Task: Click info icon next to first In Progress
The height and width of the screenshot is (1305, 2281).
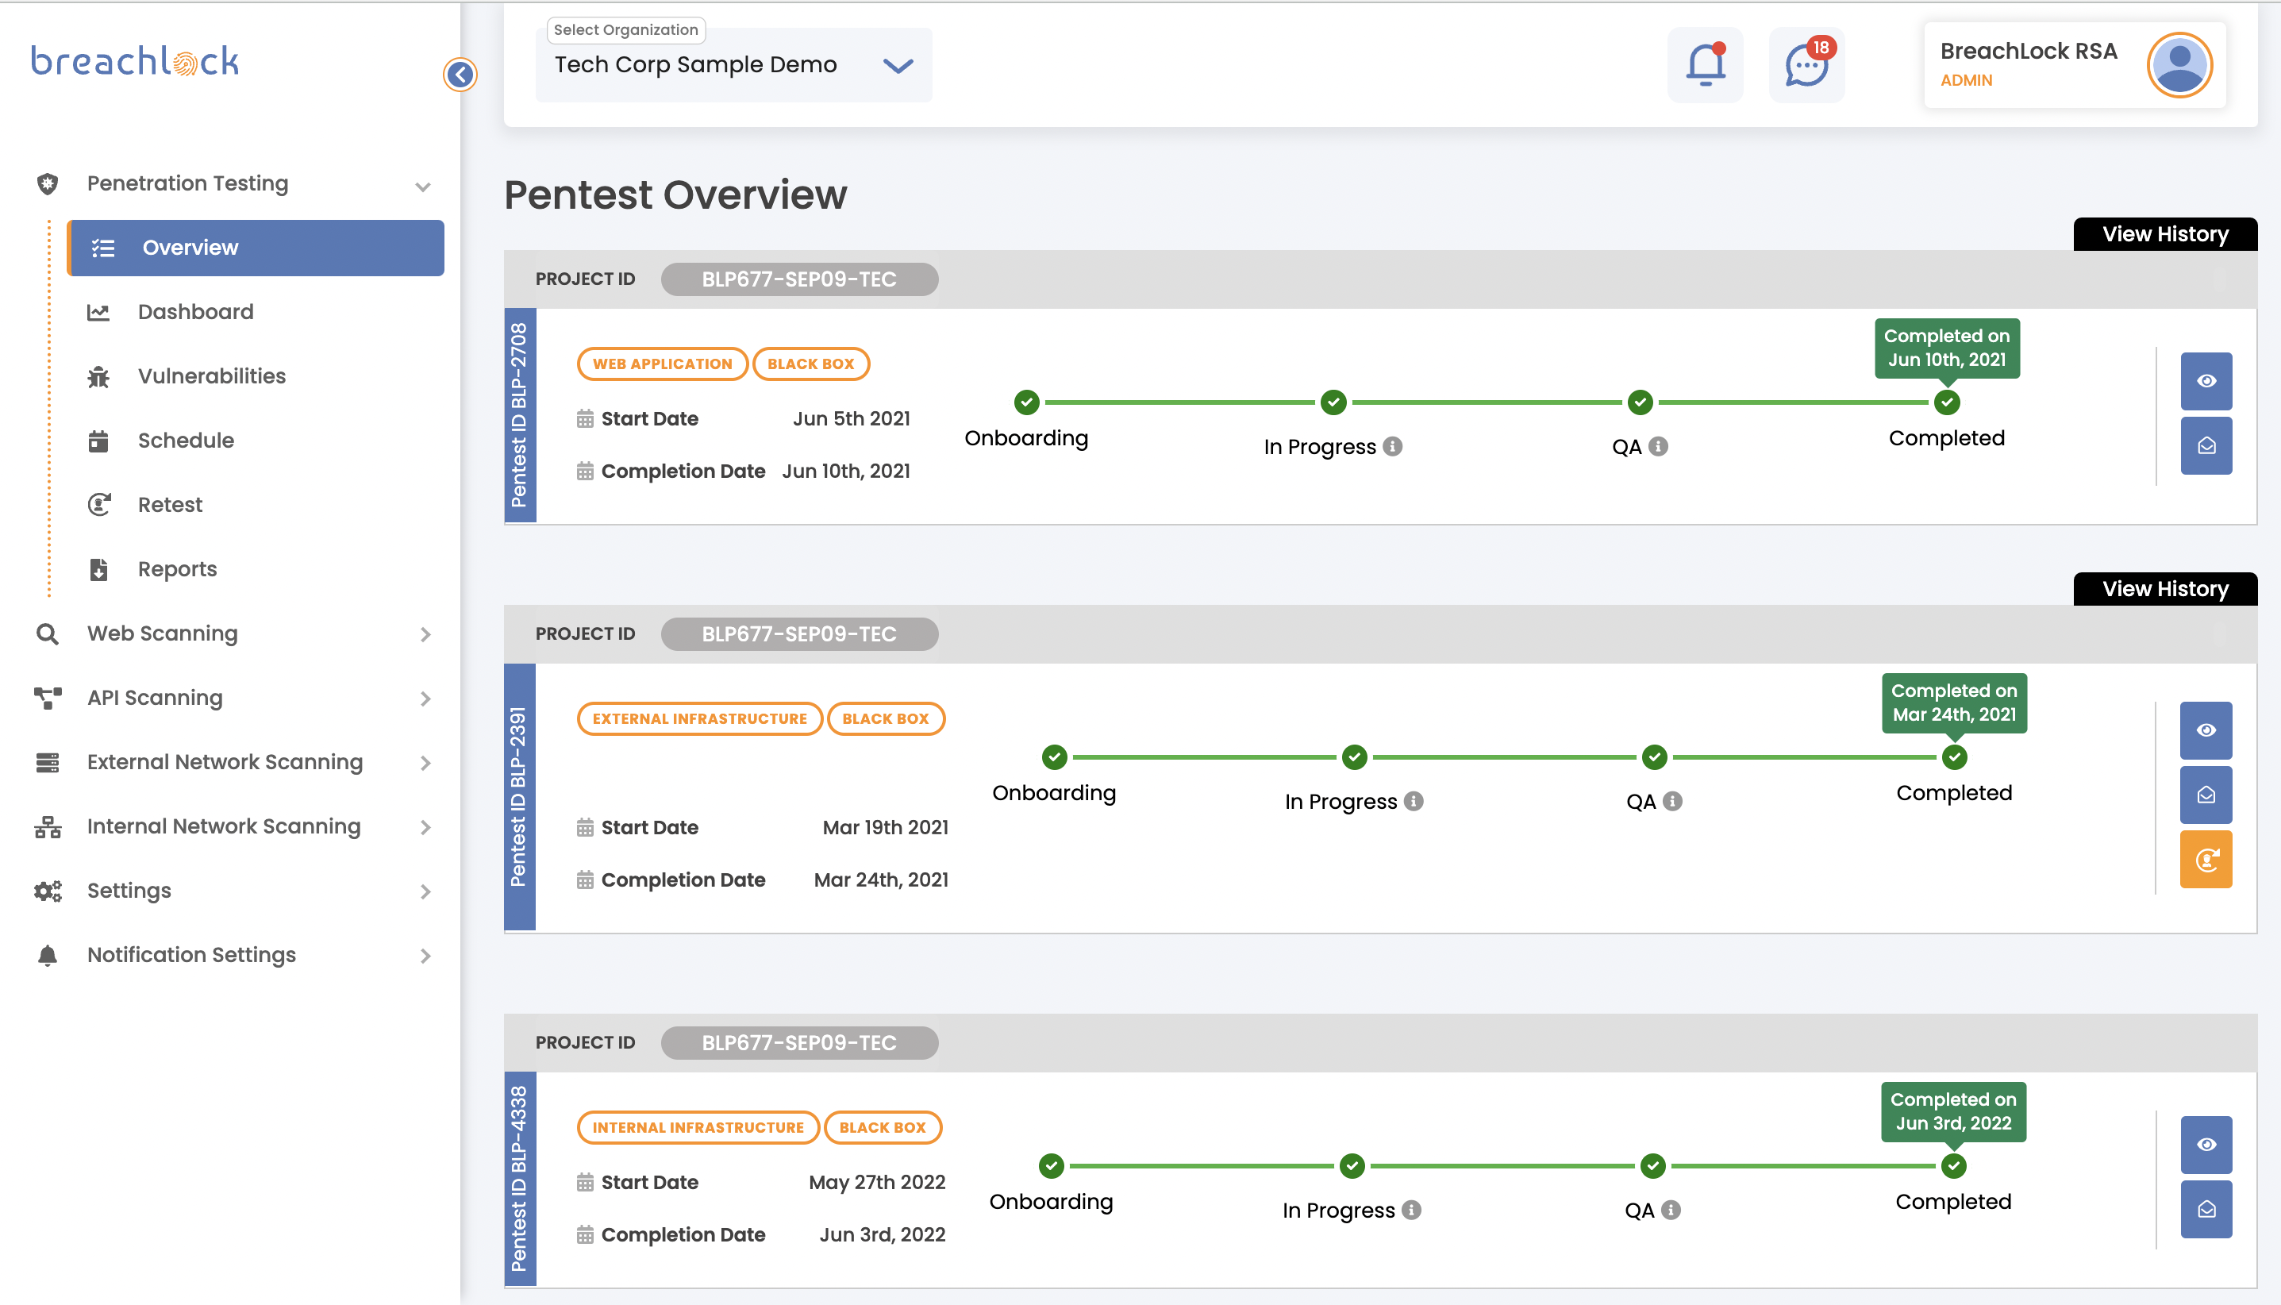Action: pyautogui.click(x=1392, y=445)
